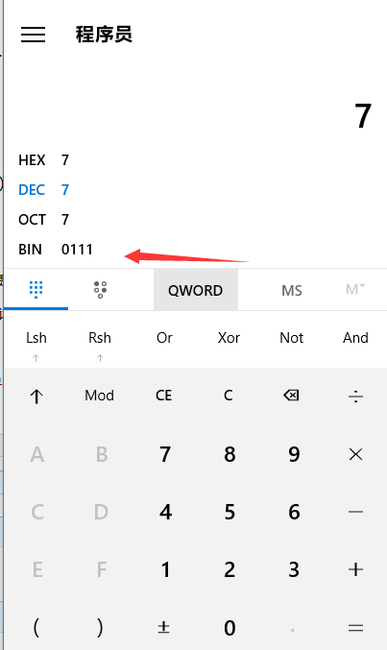Apply the Not bitwise operator

pyautogui.click(x=292, y=338)
